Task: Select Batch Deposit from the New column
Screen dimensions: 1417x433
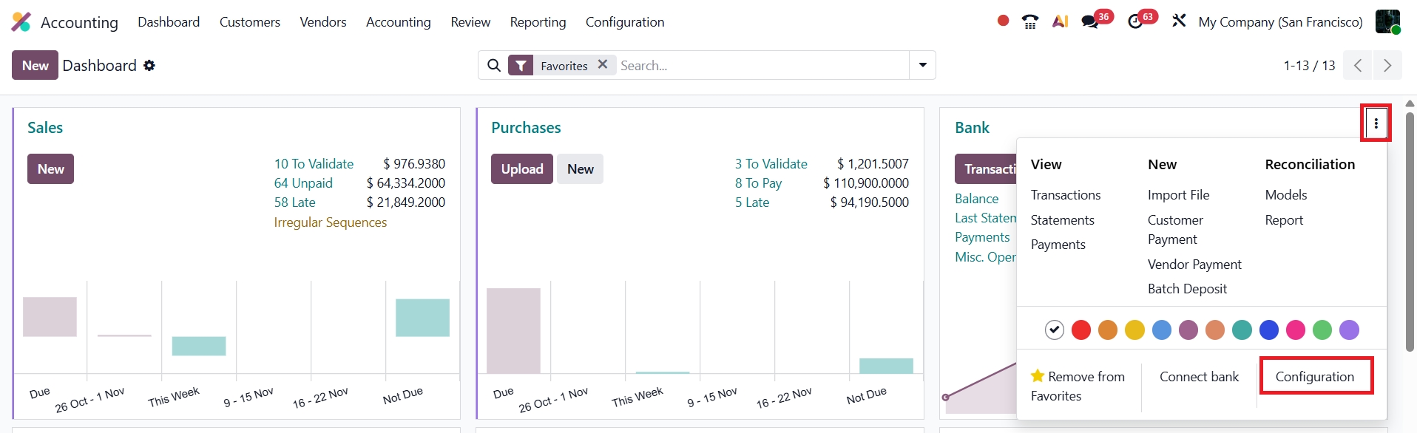Action: point(1187,289)
